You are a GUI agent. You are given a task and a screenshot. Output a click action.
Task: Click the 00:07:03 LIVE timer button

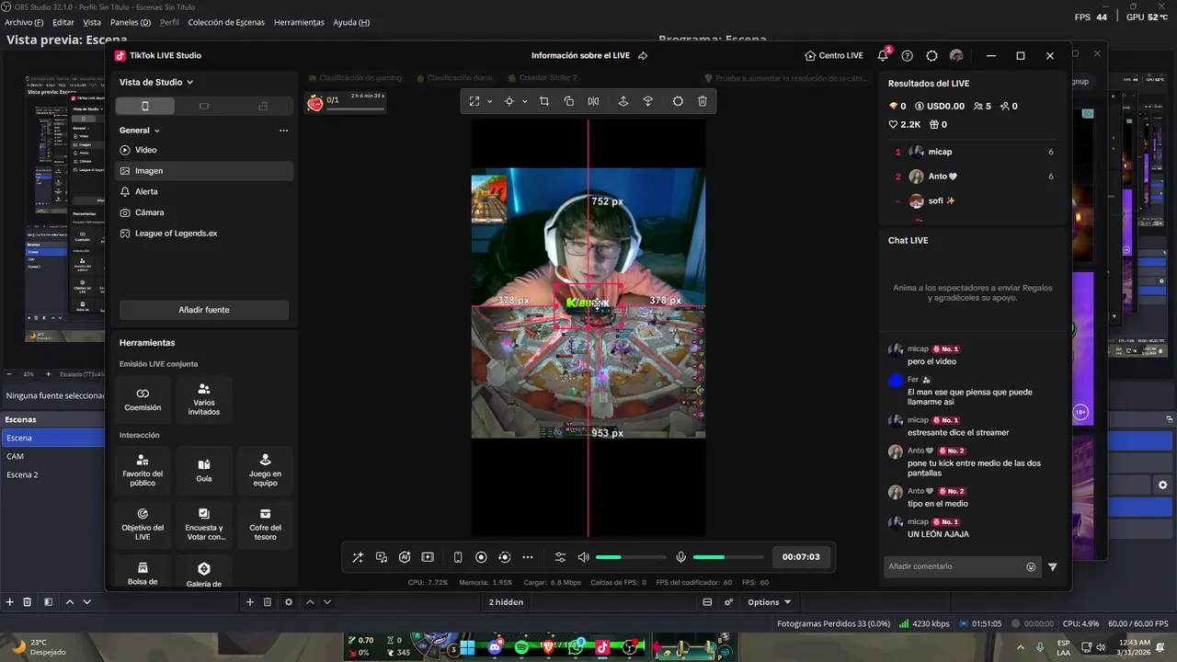(x=801, y=557)
